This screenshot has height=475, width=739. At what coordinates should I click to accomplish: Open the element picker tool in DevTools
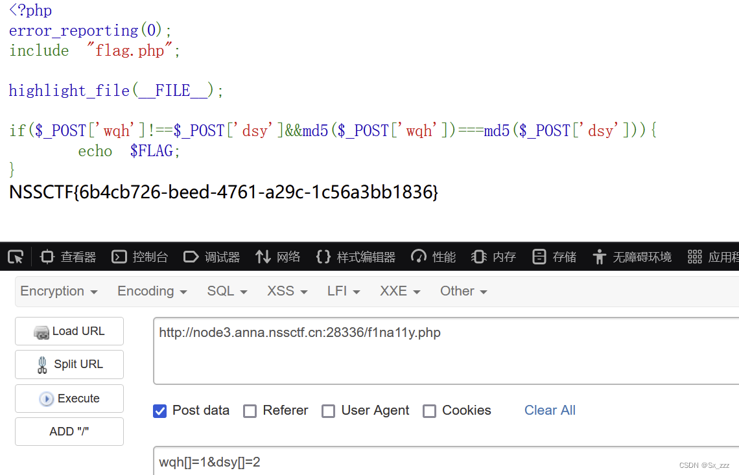(15, 257)
